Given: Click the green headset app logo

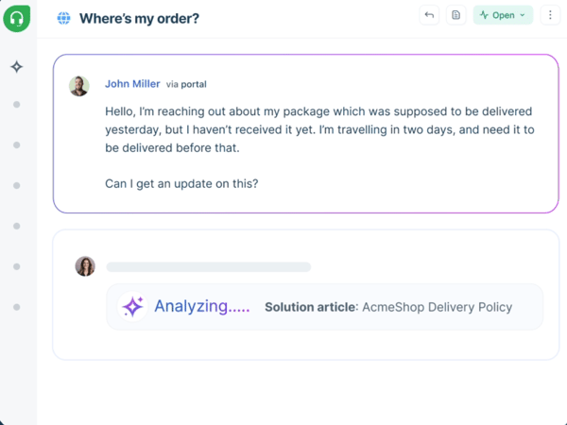Looking at the screenshot, I should (x=17, y=17).
